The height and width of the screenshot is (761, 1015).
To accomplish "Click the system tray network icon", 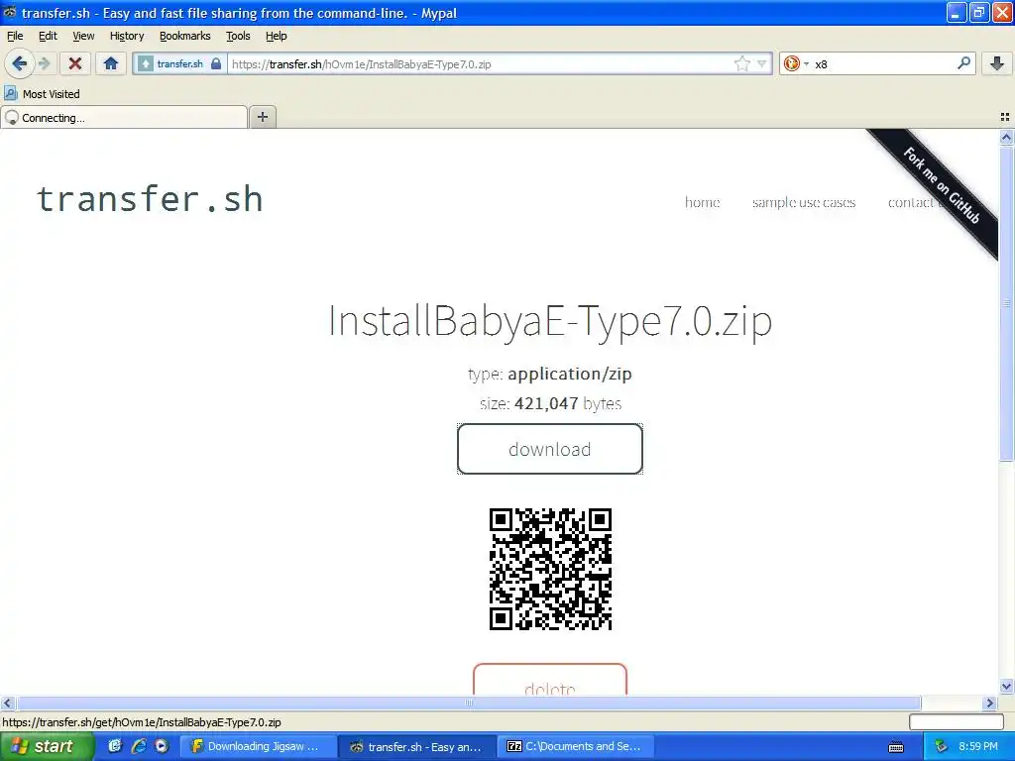I will 942,747.
